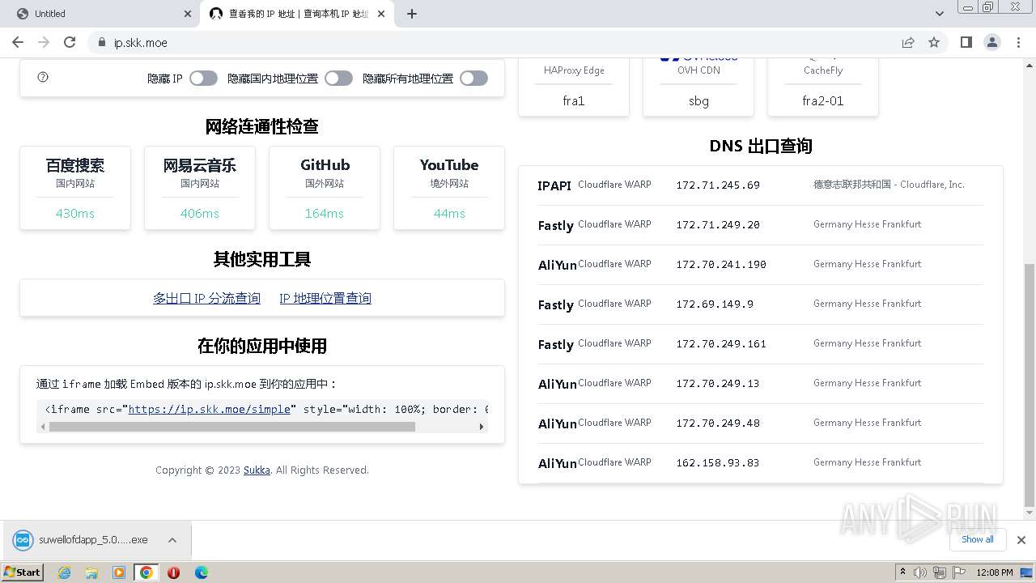
Task: Open Microsoft Edge from taskbar
Action: click(201, 572)
